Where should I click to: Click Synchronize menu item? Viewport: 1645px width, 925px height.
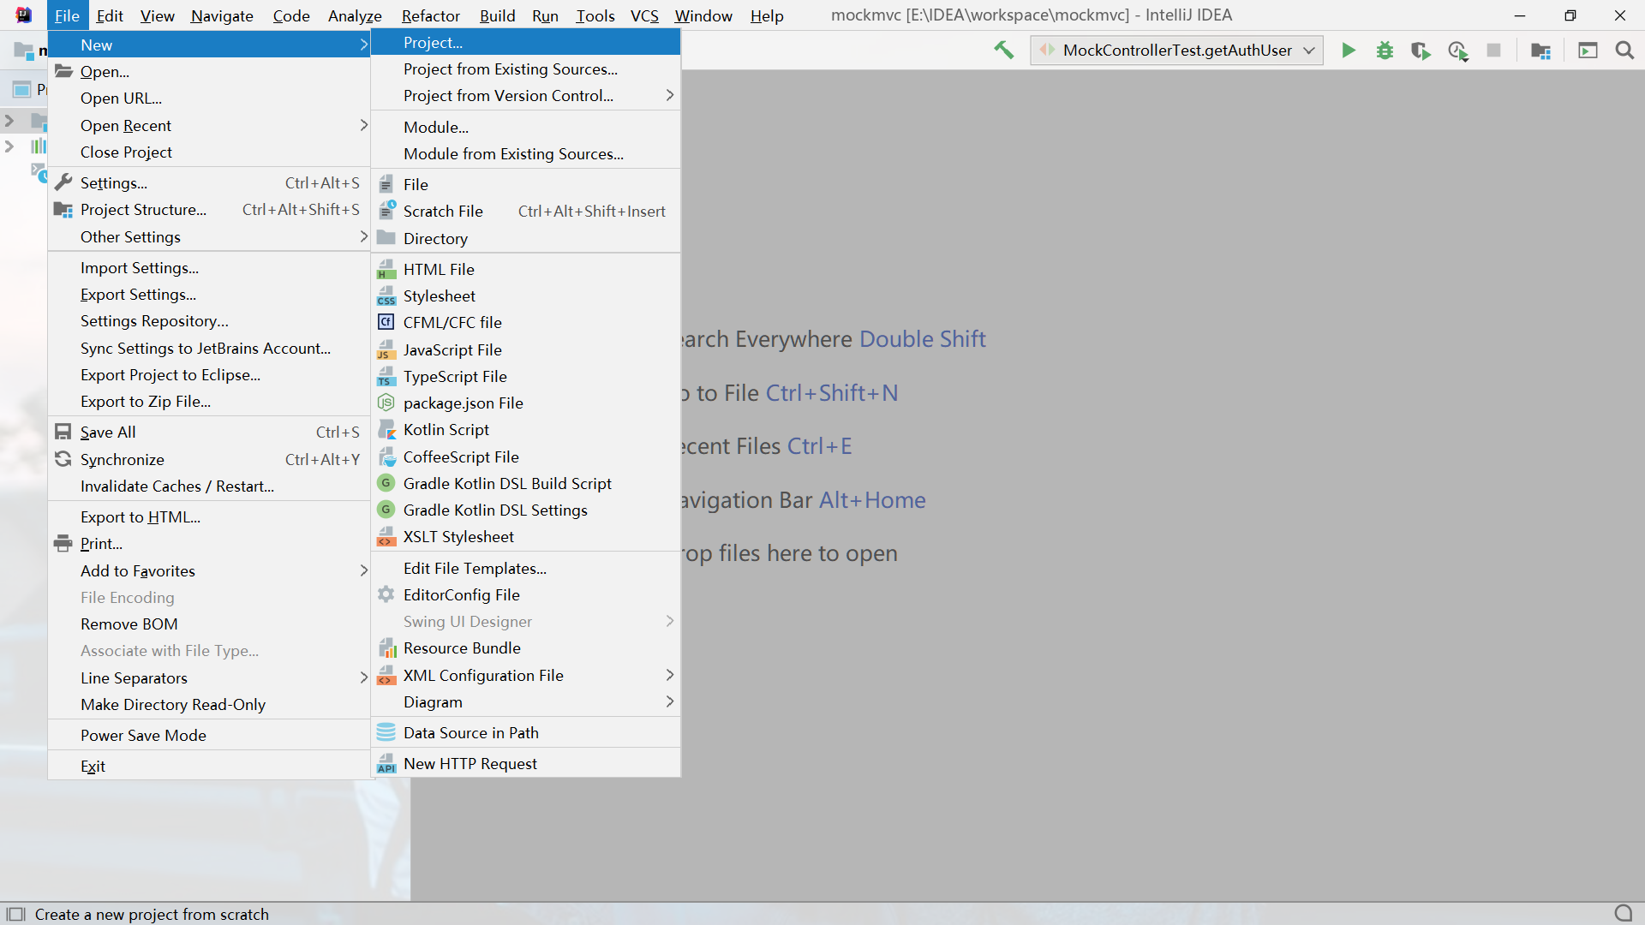click(x=209, y=459)
